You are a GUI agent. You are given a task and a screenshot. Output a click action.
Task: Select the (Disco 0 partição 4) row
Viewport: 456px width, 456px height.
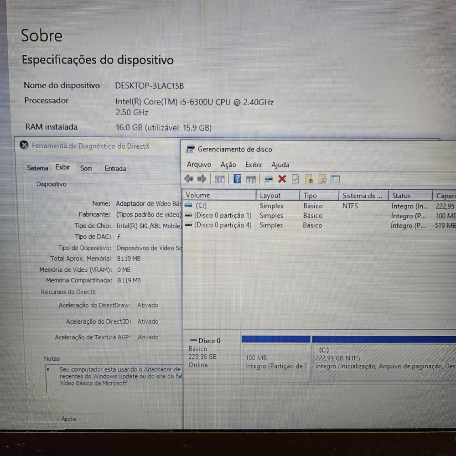(x=319, y=225)
